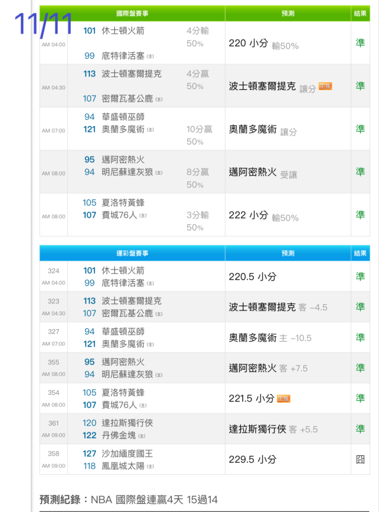Click the 國際盤賽事 table header
The height and width of the screenshot is (512, 383).
click(132, 13)
